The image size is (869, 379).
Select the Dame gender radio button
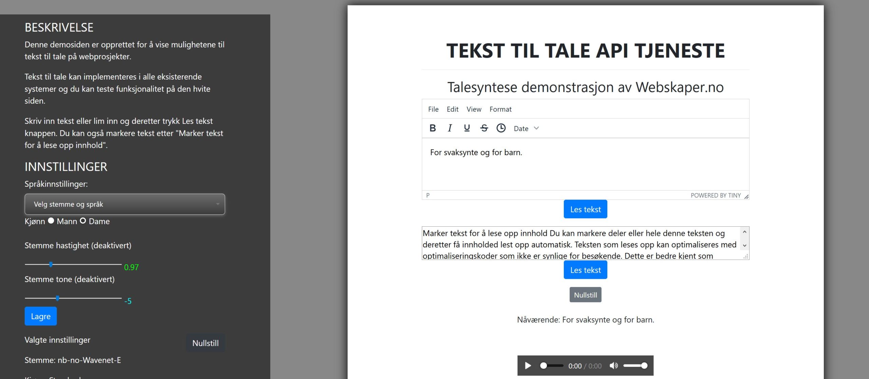coord(83,221)
